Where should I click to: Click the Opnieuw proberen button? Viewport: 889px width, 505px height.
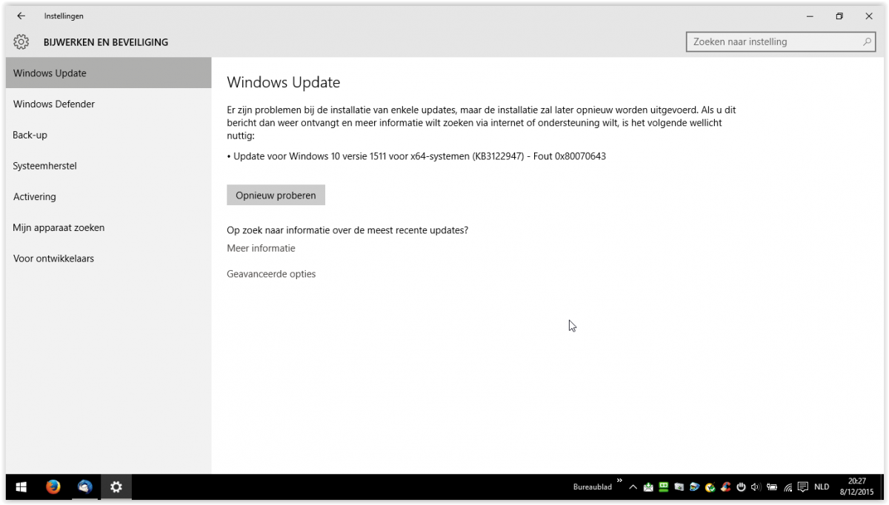click(x=276, y=195)
